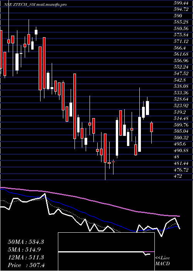
Task: Select the 575.84 axis value
Action: 181,35
